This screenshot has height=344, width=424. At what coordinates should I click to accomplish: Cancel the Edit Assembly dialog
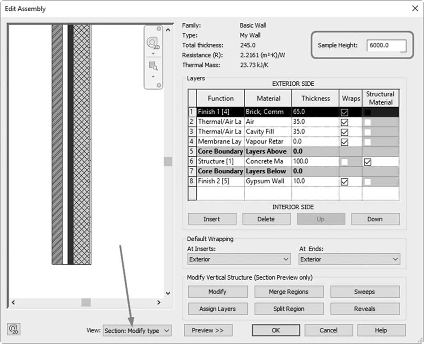click(328, 330)
